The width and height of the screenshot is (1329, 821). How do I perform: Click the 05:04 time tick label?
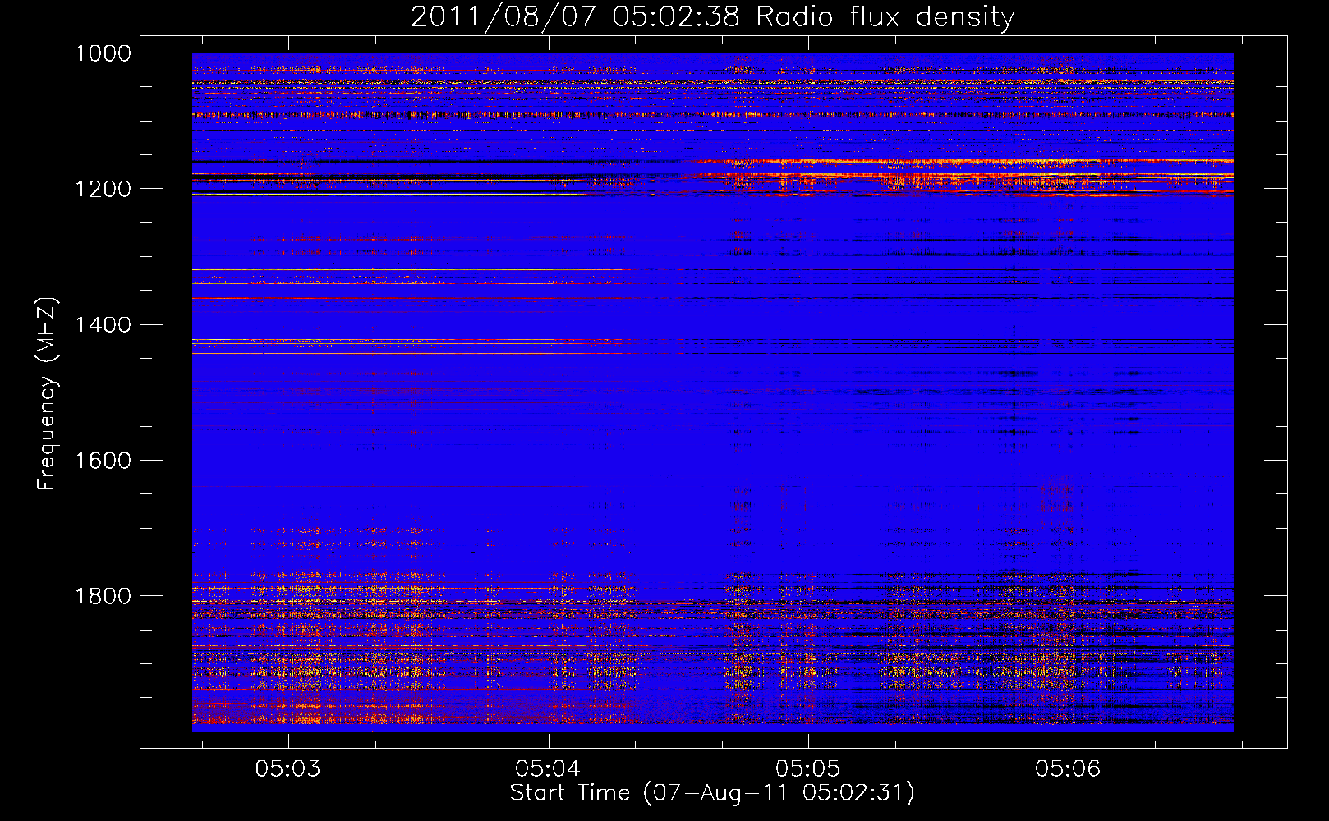click(548, 769)
